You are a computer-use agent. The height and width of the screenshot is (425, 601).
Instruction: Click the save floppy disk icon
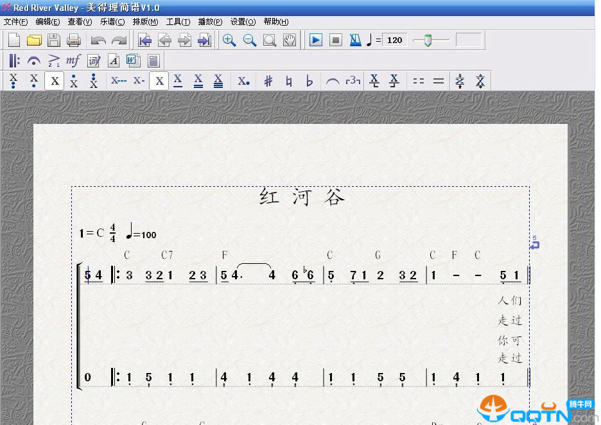click(x=54, y=40)
